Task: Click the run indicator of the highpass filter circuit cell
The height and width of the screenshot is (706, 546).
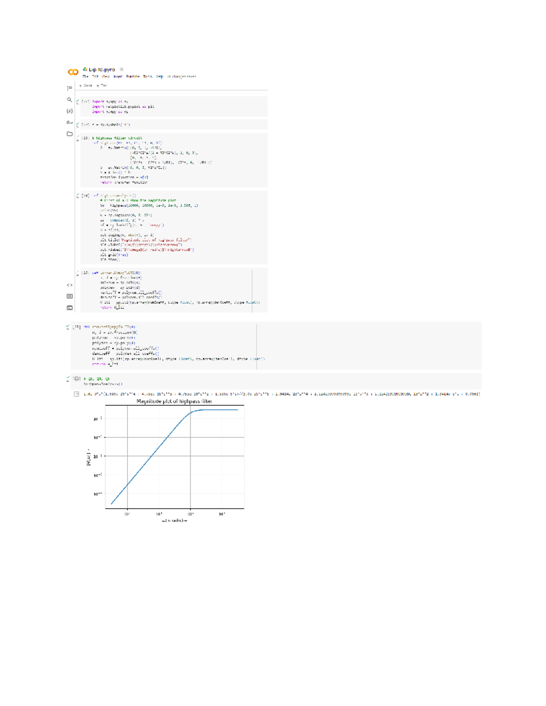Action: click(x=78, y=138)
